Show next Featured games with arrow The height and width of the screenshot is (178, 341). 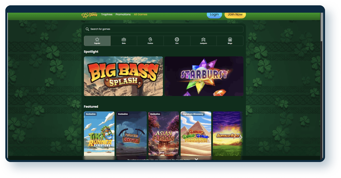tap(241, 137)
